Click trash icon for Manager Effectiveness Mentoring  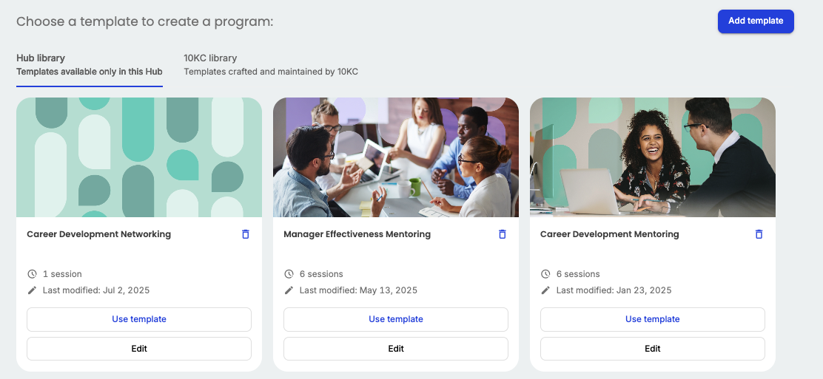pos(503,234)
